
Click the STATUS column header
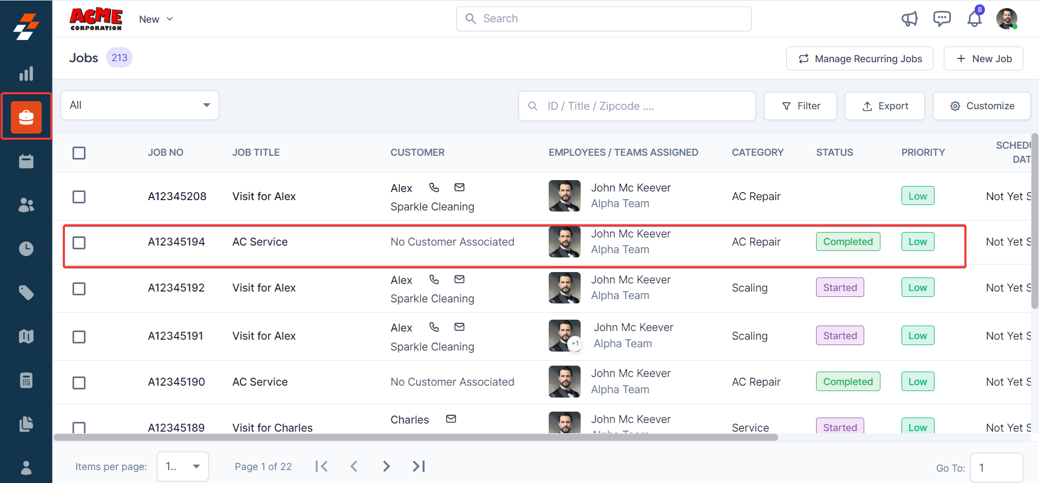(834, 153)
